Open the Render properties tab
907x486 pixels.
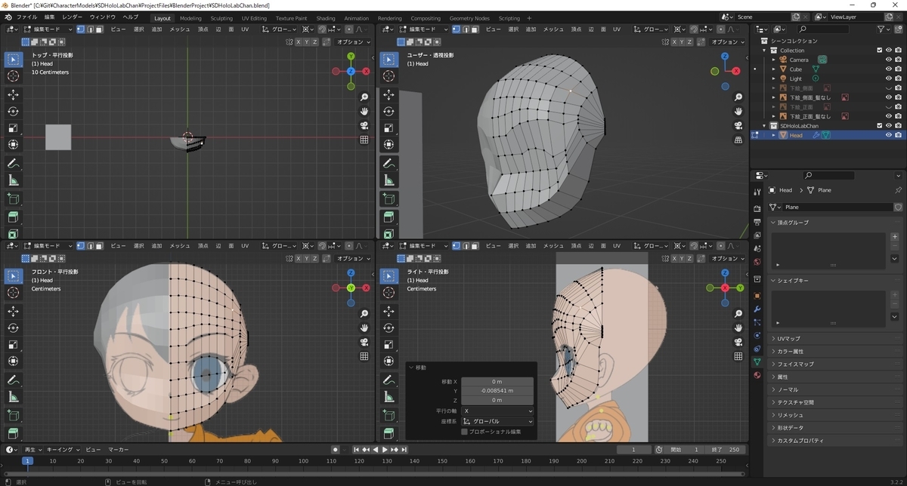point(757,208)
